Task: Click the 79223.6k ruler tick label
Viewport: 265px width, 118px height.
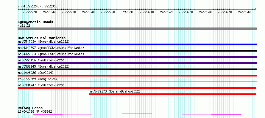Action: click(x=245, y=12)
